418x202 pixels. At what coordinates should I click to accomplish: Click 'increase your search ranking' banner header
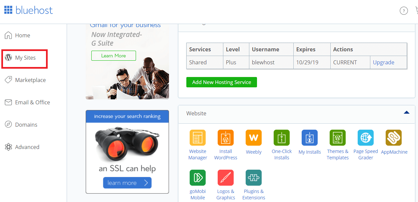click(127, 116)
